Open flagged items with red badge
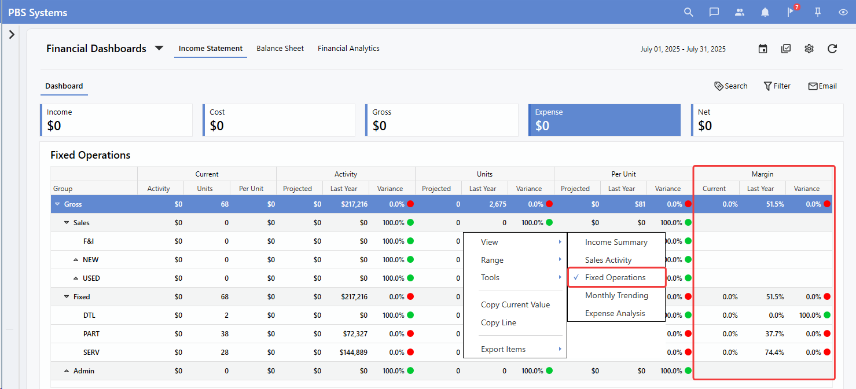 tap(791, 12)
